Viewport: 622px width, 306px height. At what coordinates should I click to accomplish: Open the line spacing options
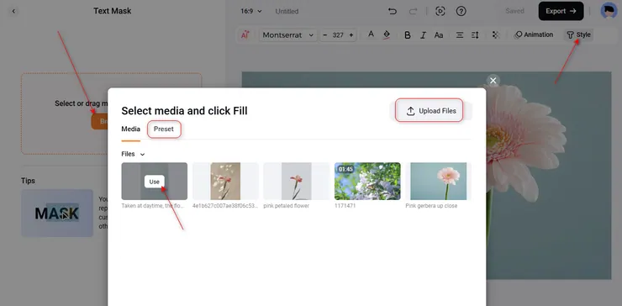(x=475, y=35)
